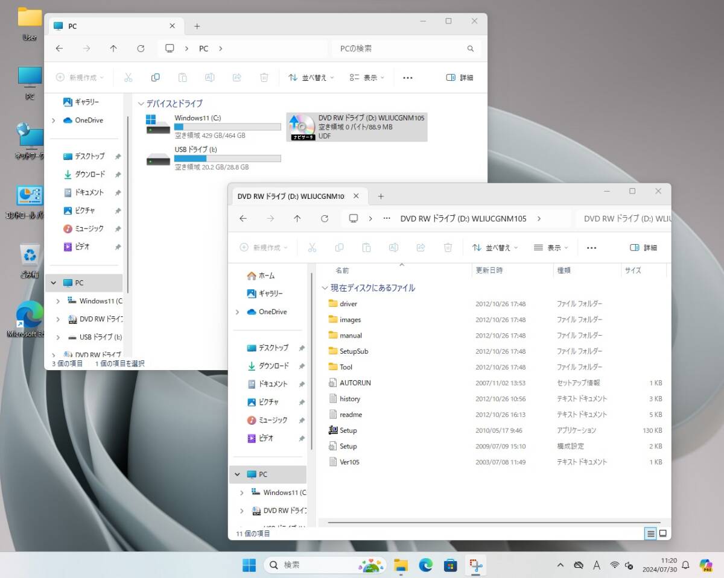Open Gallery in PC window sidebar
Image resolution: width=724 pixels, height=578 pixels.
point(81,102)
